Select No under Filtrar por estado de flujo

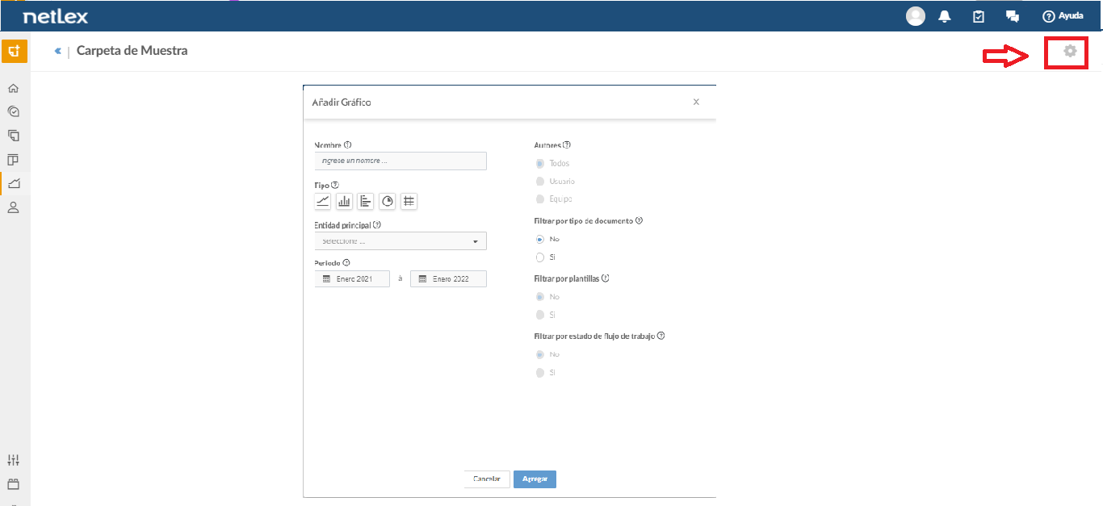pos(540,354)
